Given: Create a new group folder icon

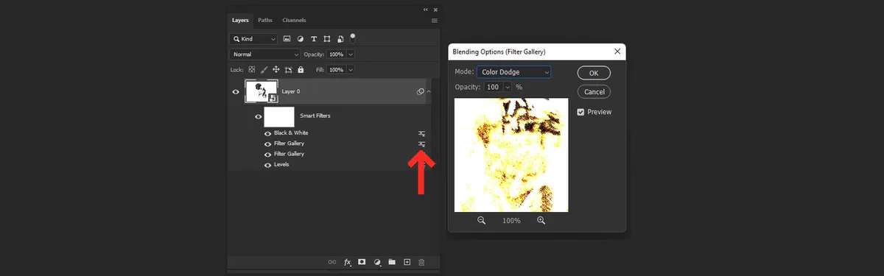Looking at the screenshot, I should coord(392,262).
